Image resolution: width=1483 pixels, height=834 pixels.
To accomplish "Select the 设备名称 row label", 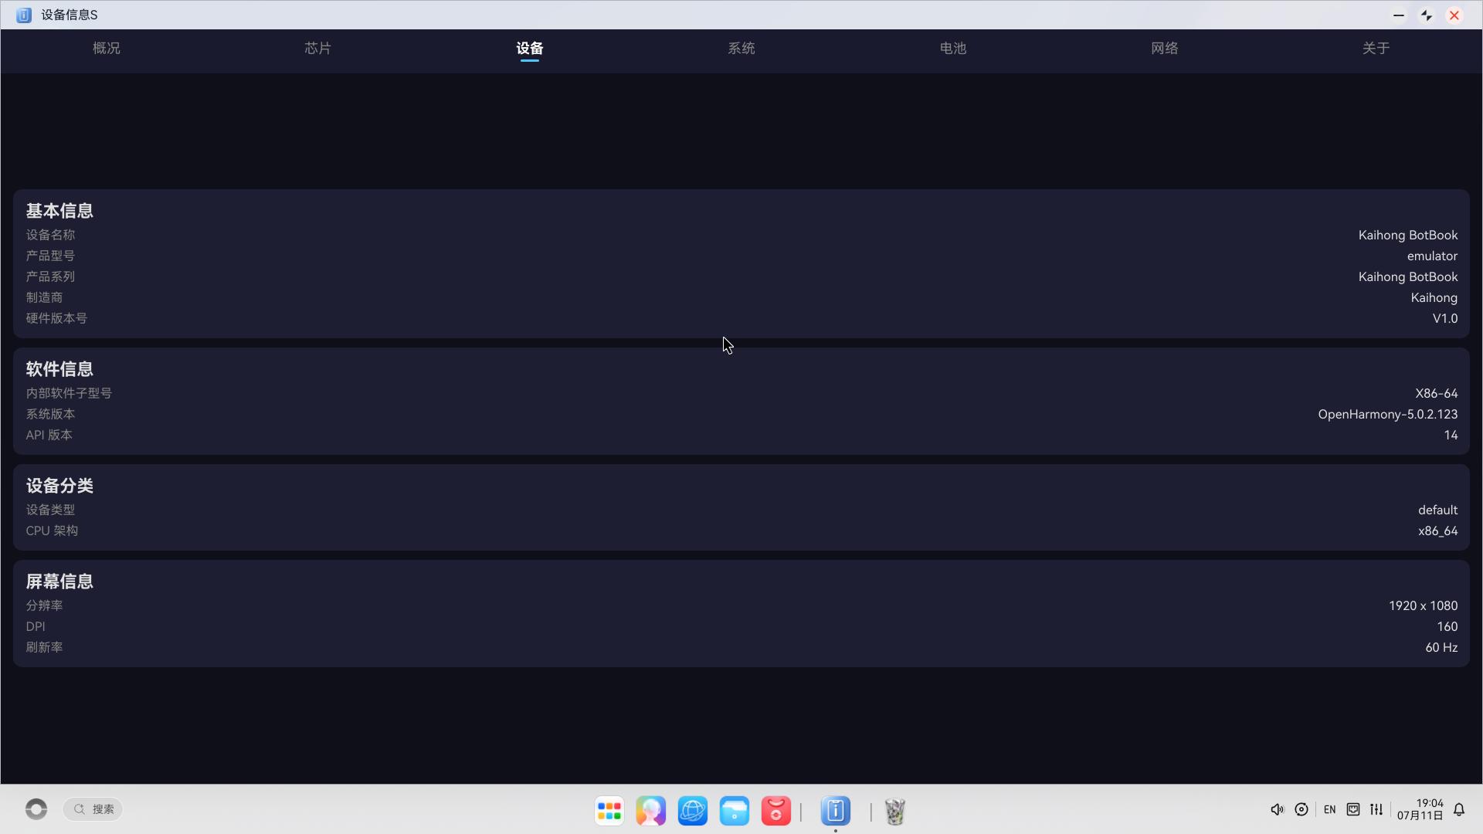I will click(x=50, y=235).
